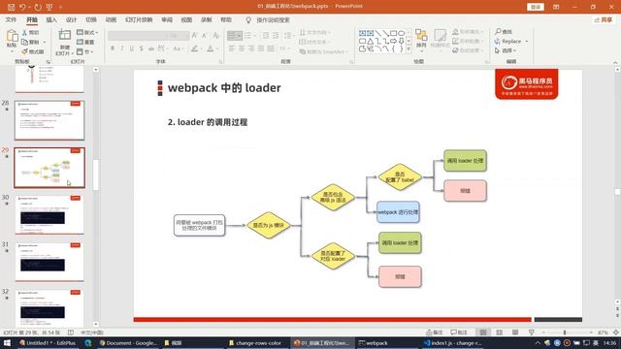Start slideshow from beginning via quick access

49,7
